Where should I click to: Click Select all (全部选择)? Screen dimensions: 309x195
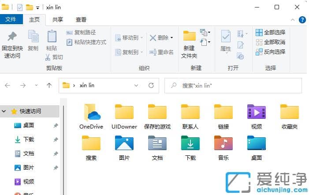click(x=270, y=33)
